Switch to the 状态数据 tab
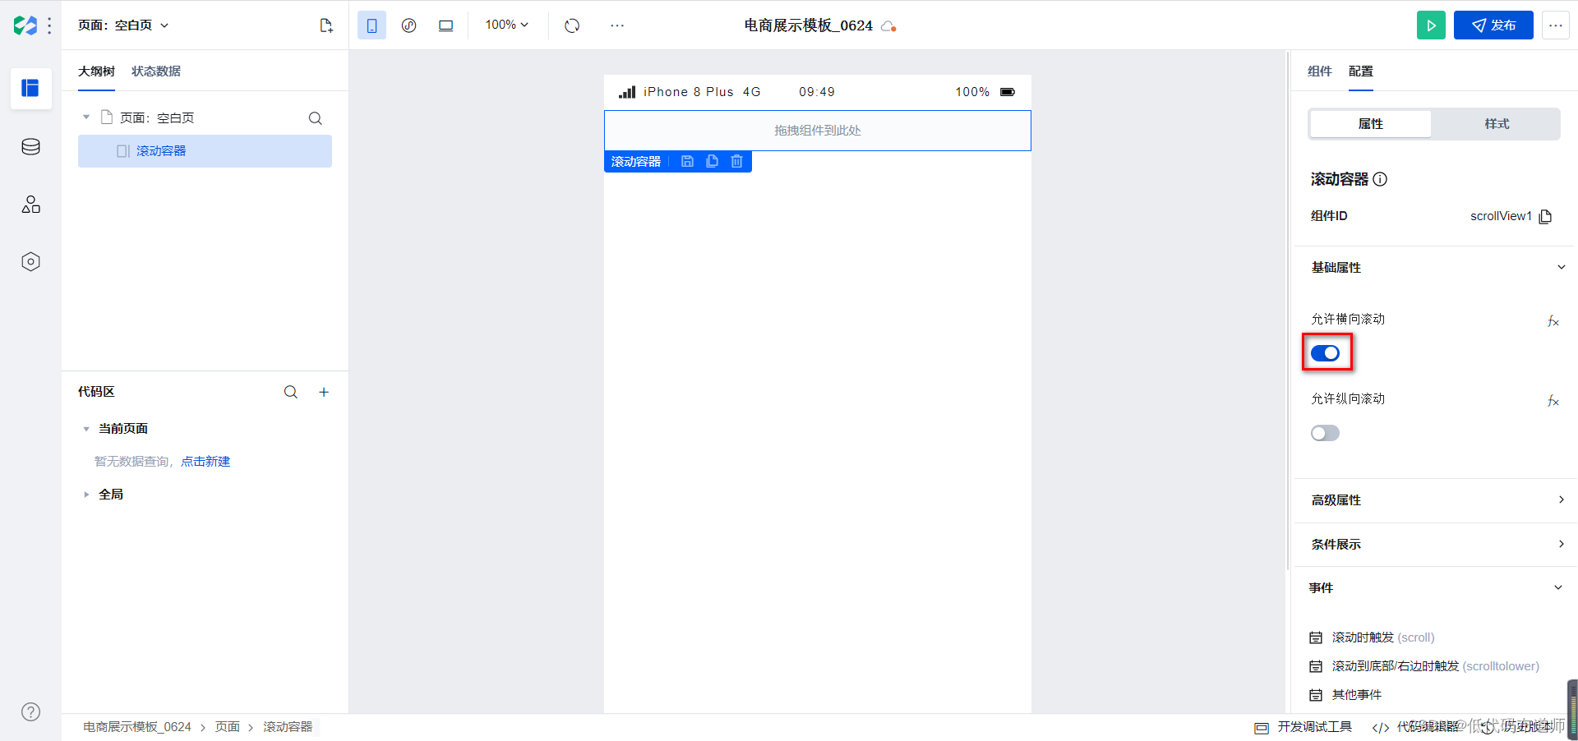1578x741 pixels. point(156,71)
